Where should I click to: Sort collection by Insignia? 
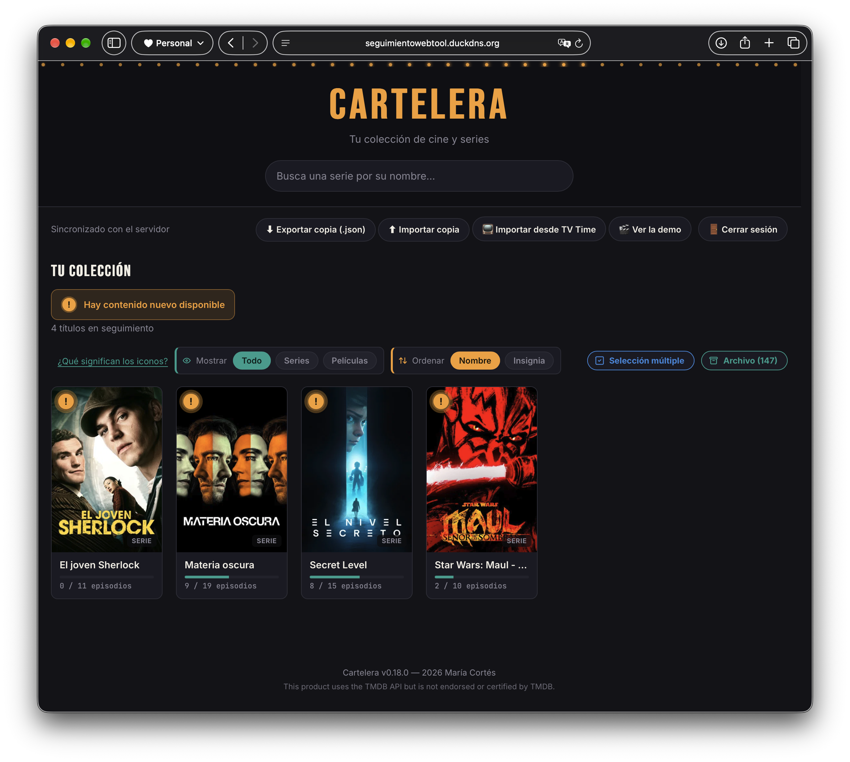click(529, 361)
